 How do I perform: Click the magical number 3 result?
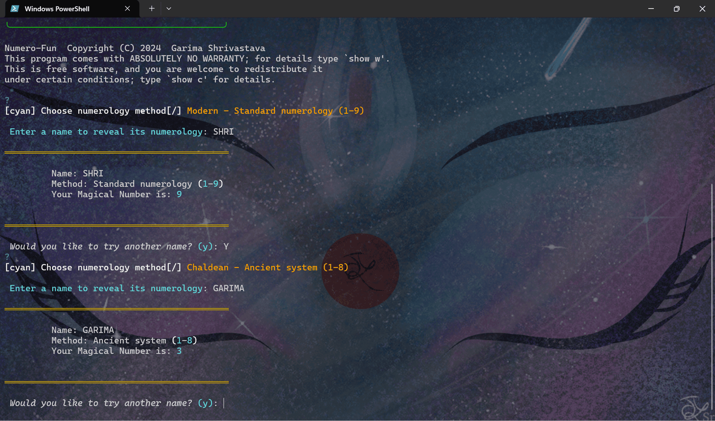179,351
